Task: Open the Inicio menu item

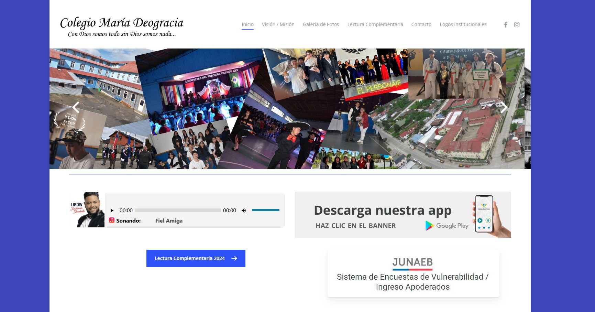Action: [247, 24]
